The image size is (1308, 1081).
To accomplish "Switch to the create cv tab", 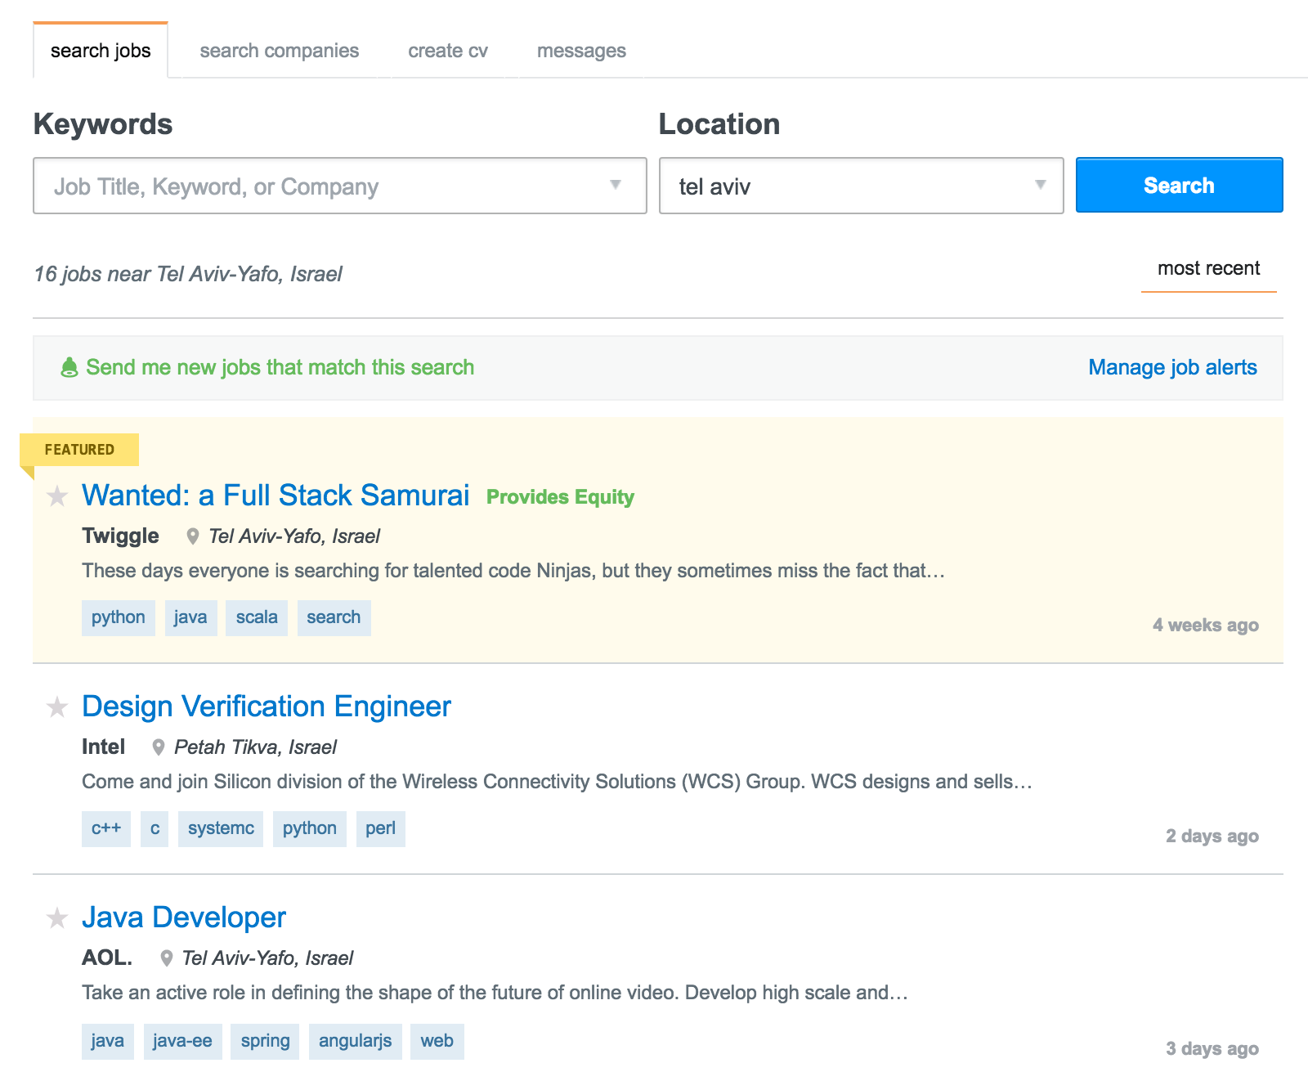I will click(x=447, y=51).
